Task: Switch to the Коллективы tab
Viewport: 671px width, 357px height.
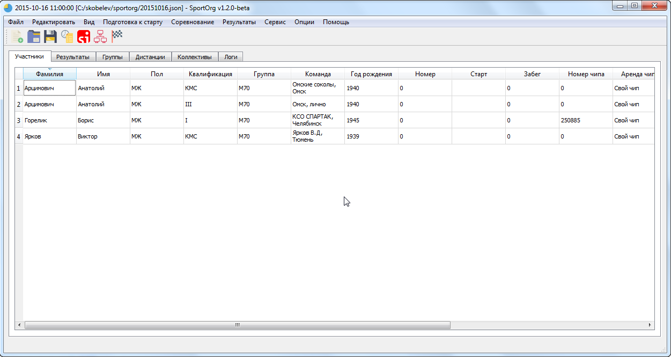Action: click(x=195, y=57)
